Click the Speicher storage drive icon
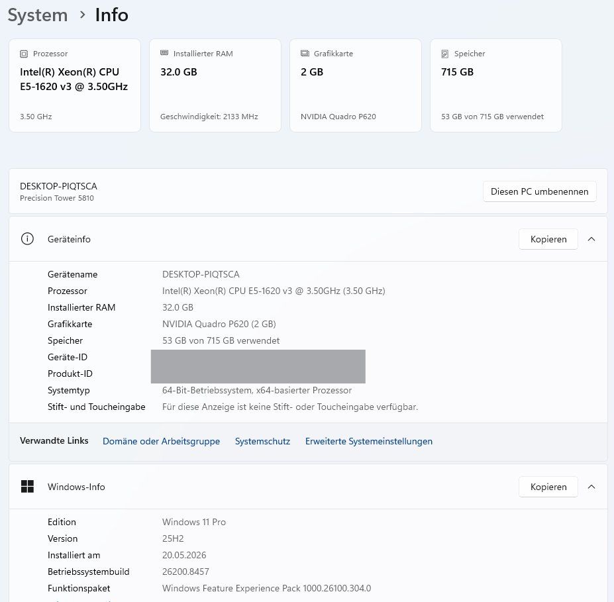The height and width of the screenshot is (602, 614). click(445, 54)
